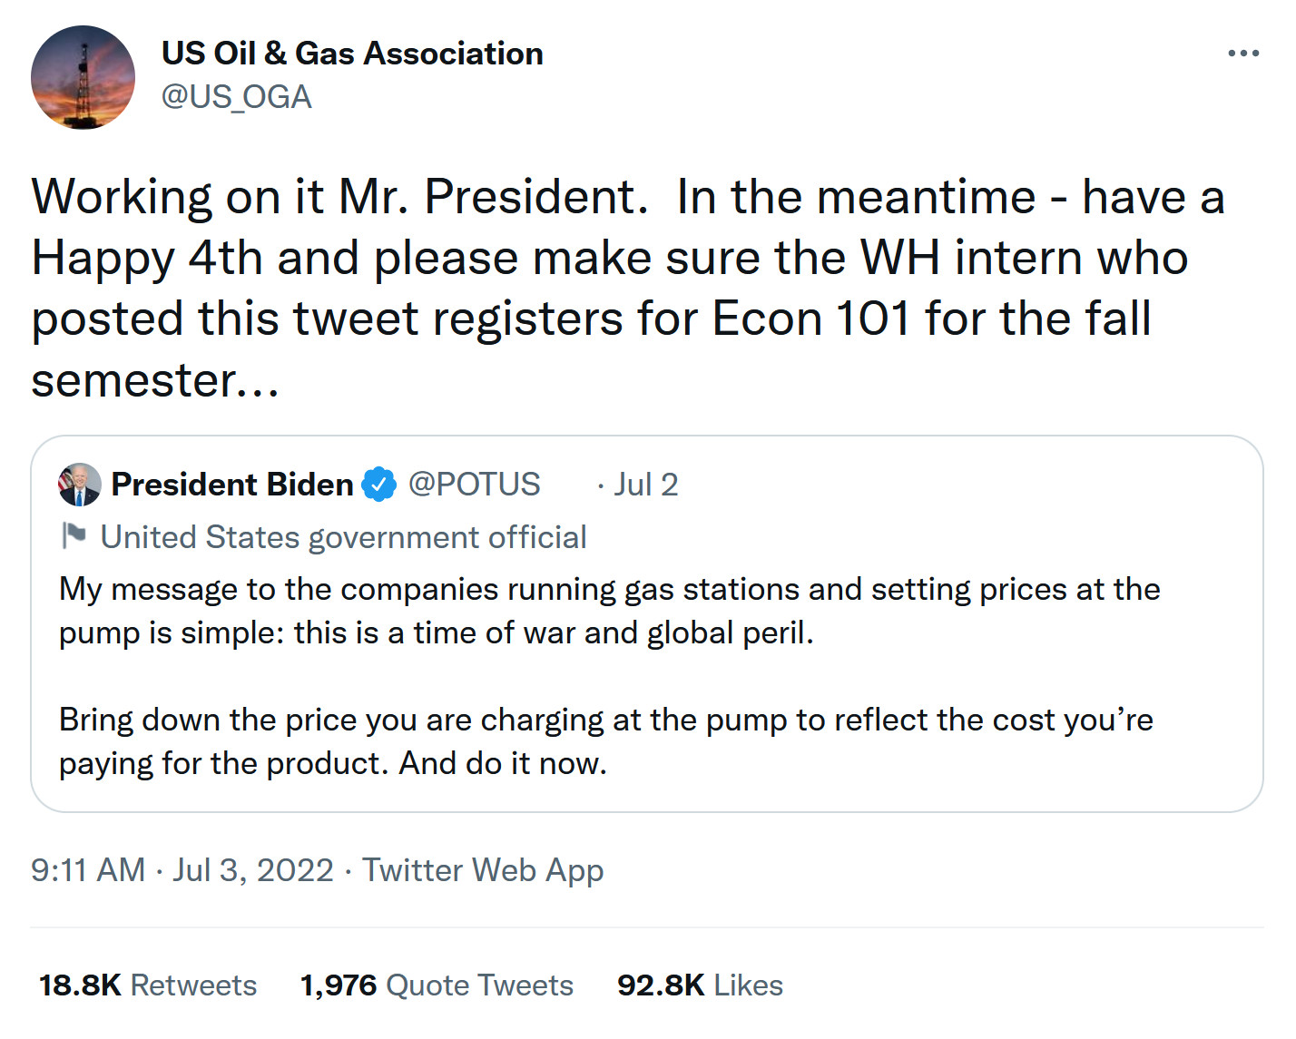Click the US Oil & Gas Association display name

[x=352, y=54]
